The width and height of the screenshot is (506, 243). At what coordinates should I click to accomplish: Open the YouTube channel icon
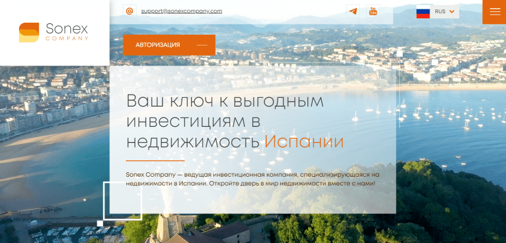[373, 11]
